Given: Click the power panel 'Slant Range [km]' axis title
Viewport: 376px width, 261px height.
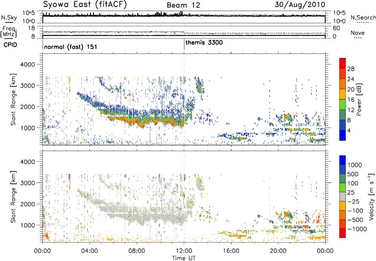Looking at the screenshot, I should point(13,99).
